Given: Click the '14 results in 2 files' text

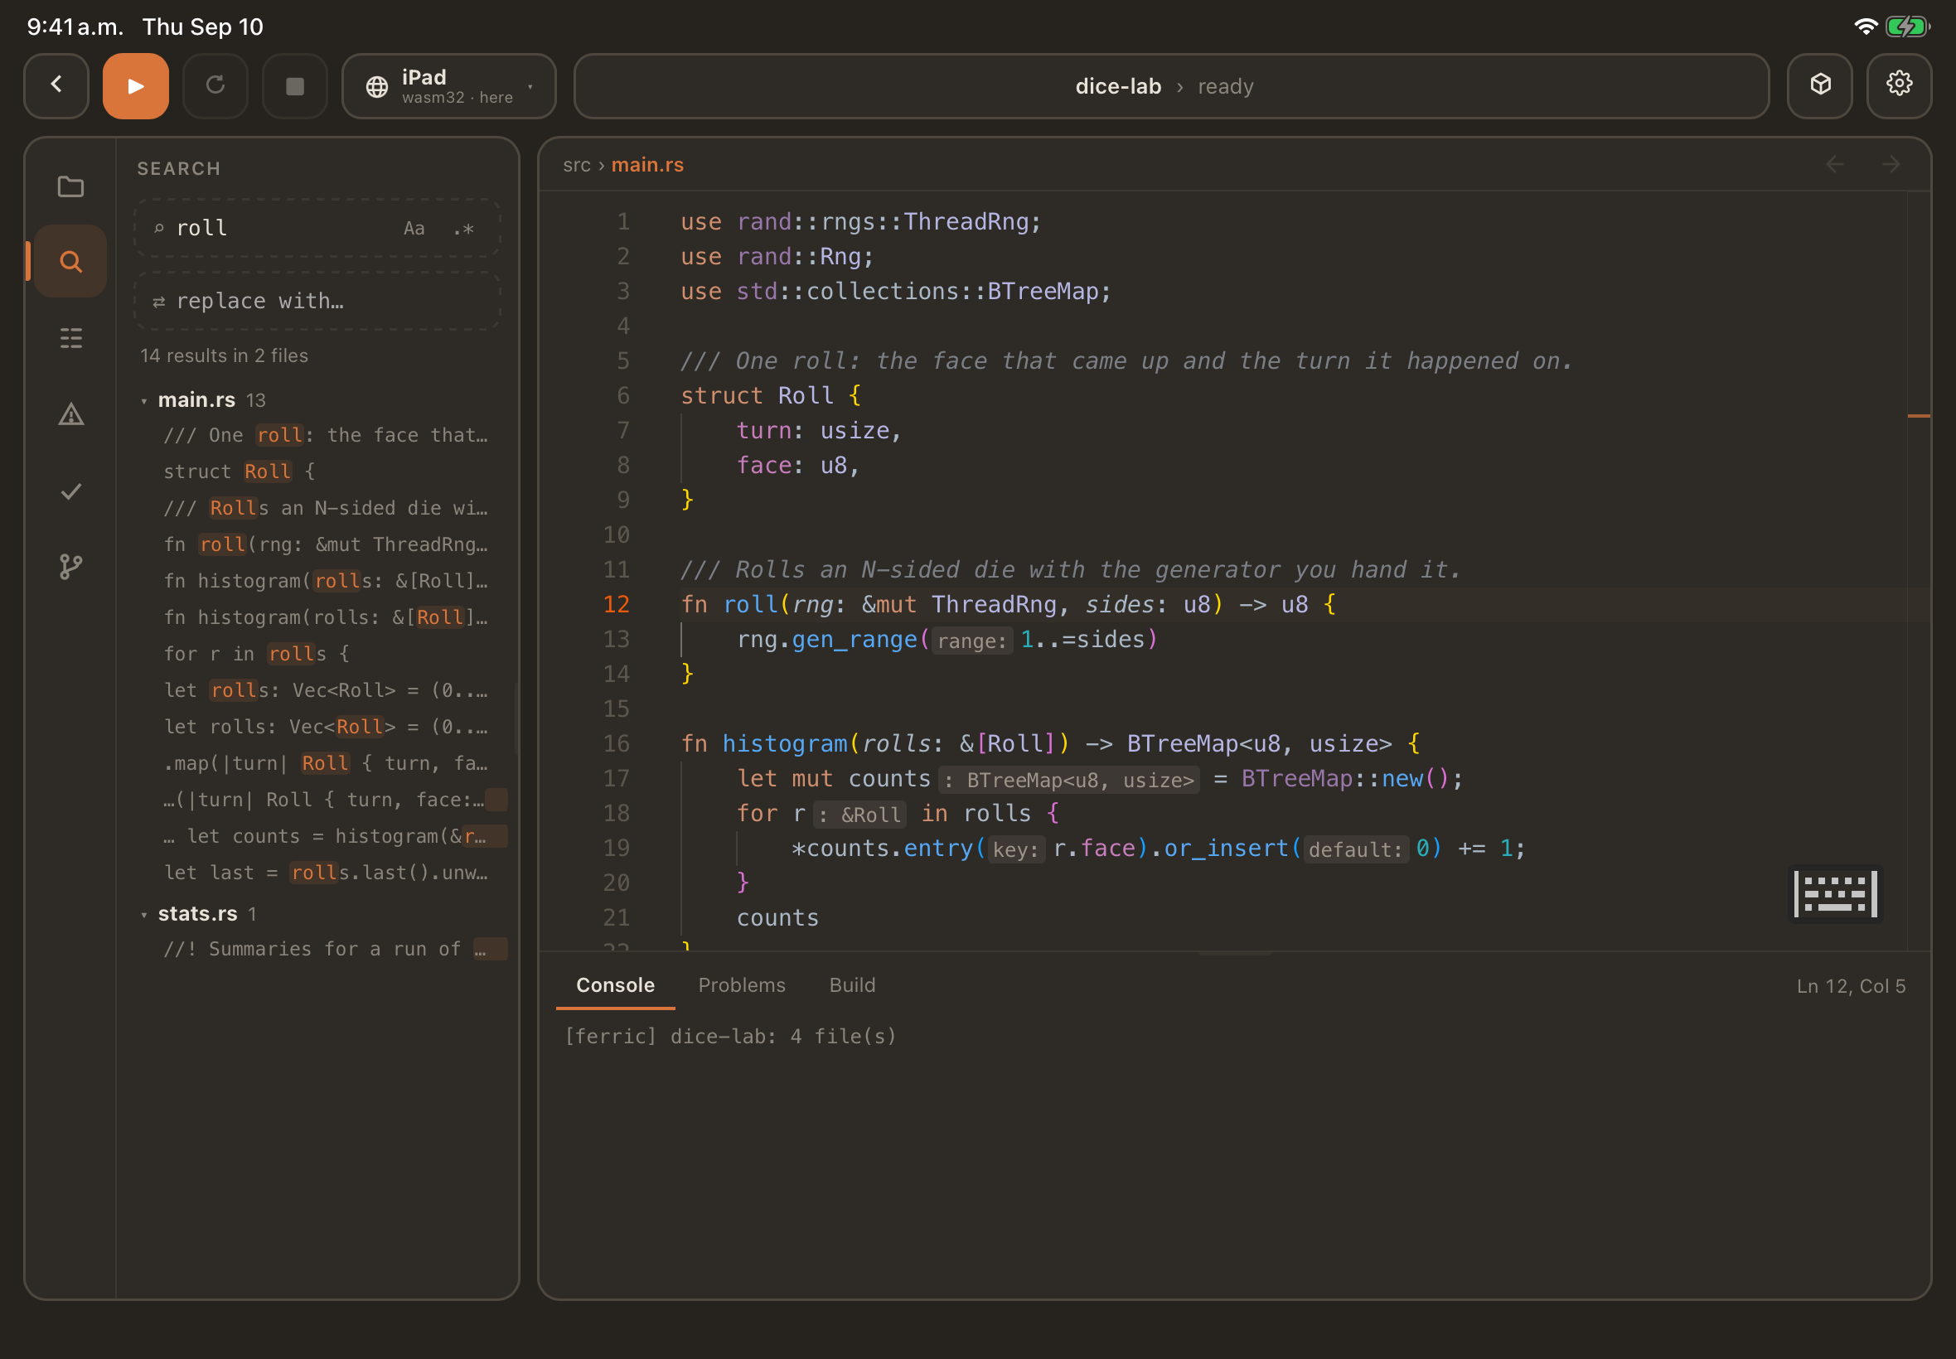Looking at the screenshot, I should point(224,356).
